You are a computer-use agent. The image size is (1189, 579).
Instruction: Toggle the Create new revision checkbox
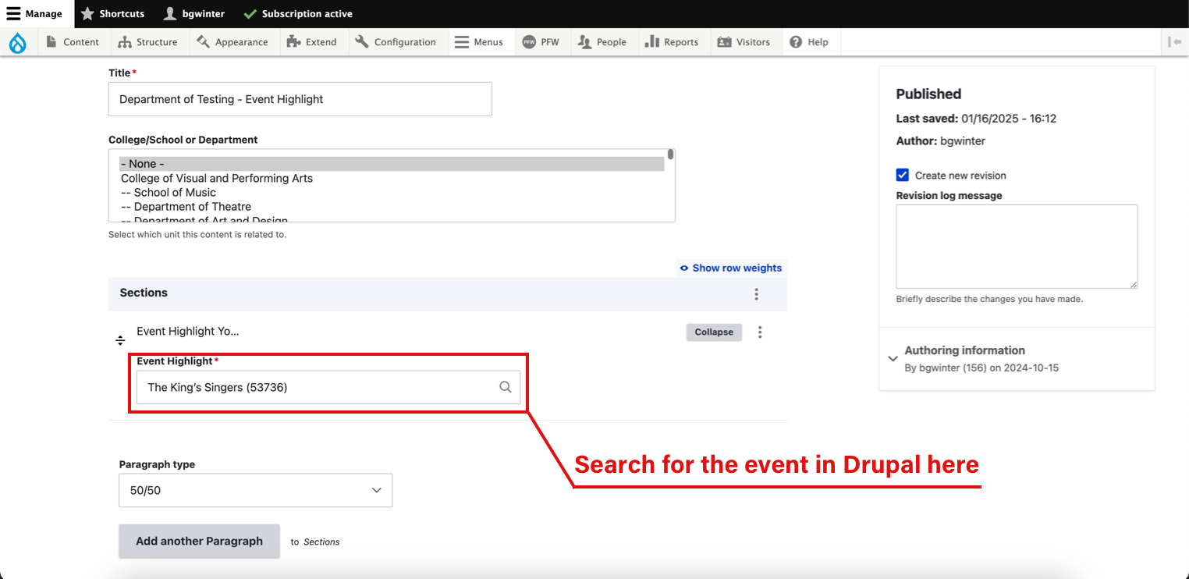(903, 175)
